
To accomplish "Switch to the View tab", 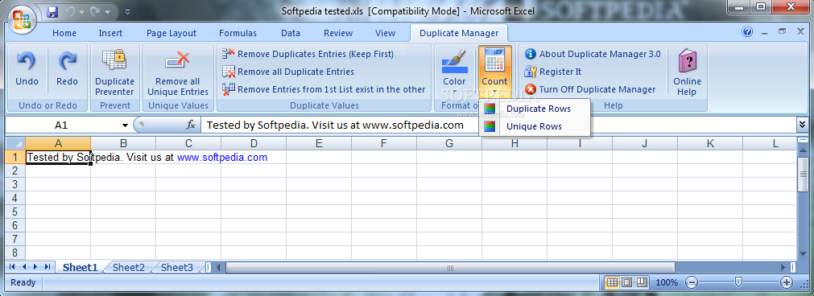I will tap(385, 33).
